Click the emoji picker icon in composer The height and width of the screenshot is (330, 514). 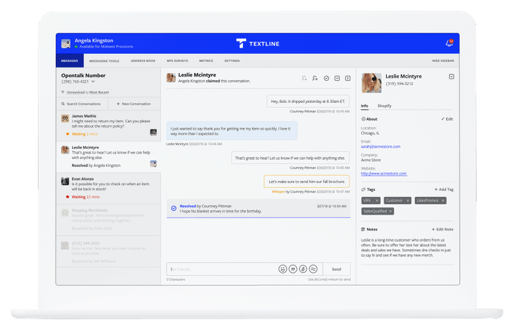283,269
